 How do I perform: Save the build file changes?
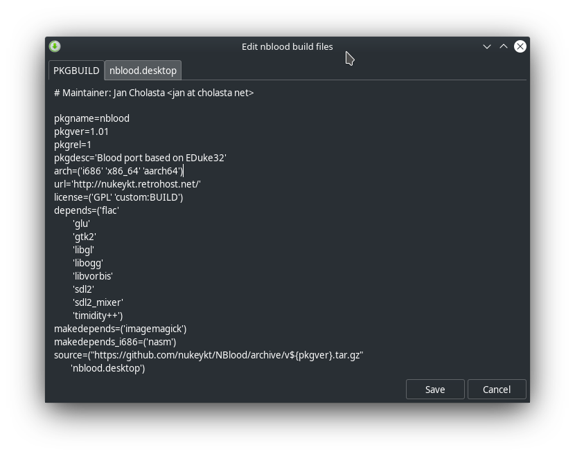point(435,390)
